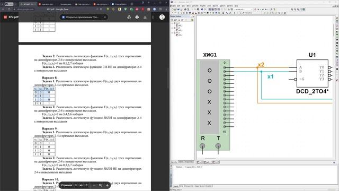The height and width of the screenshot is (191, 339).
Task: Select the x1 net label
Action: [271, 76]
